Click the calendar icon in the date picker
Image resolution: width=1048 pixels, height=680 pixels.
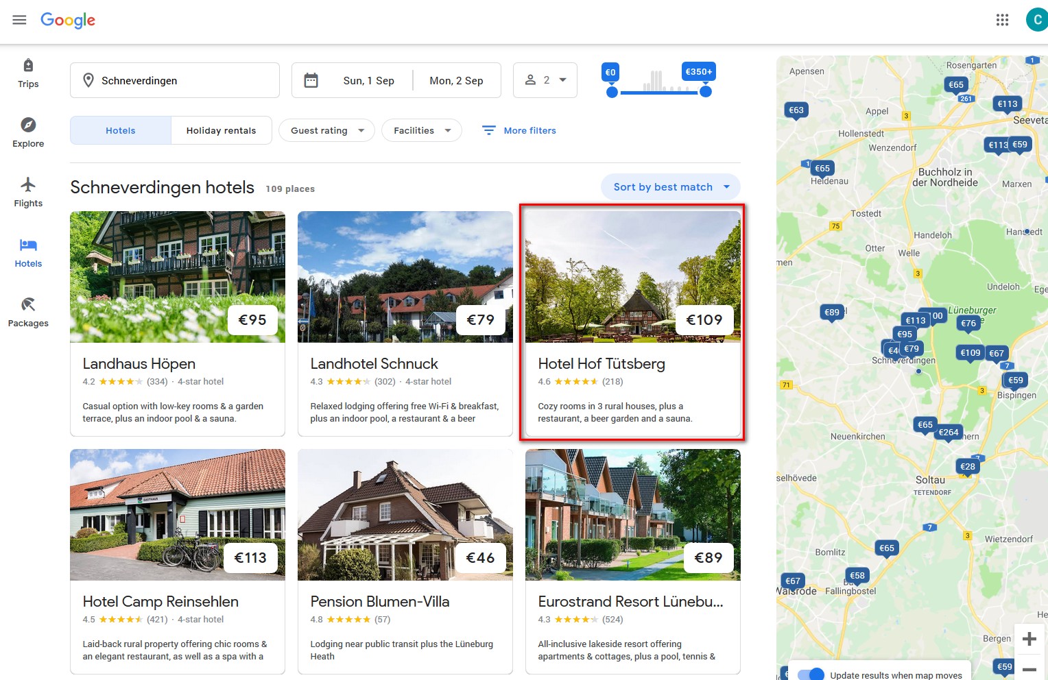point(311,80)
